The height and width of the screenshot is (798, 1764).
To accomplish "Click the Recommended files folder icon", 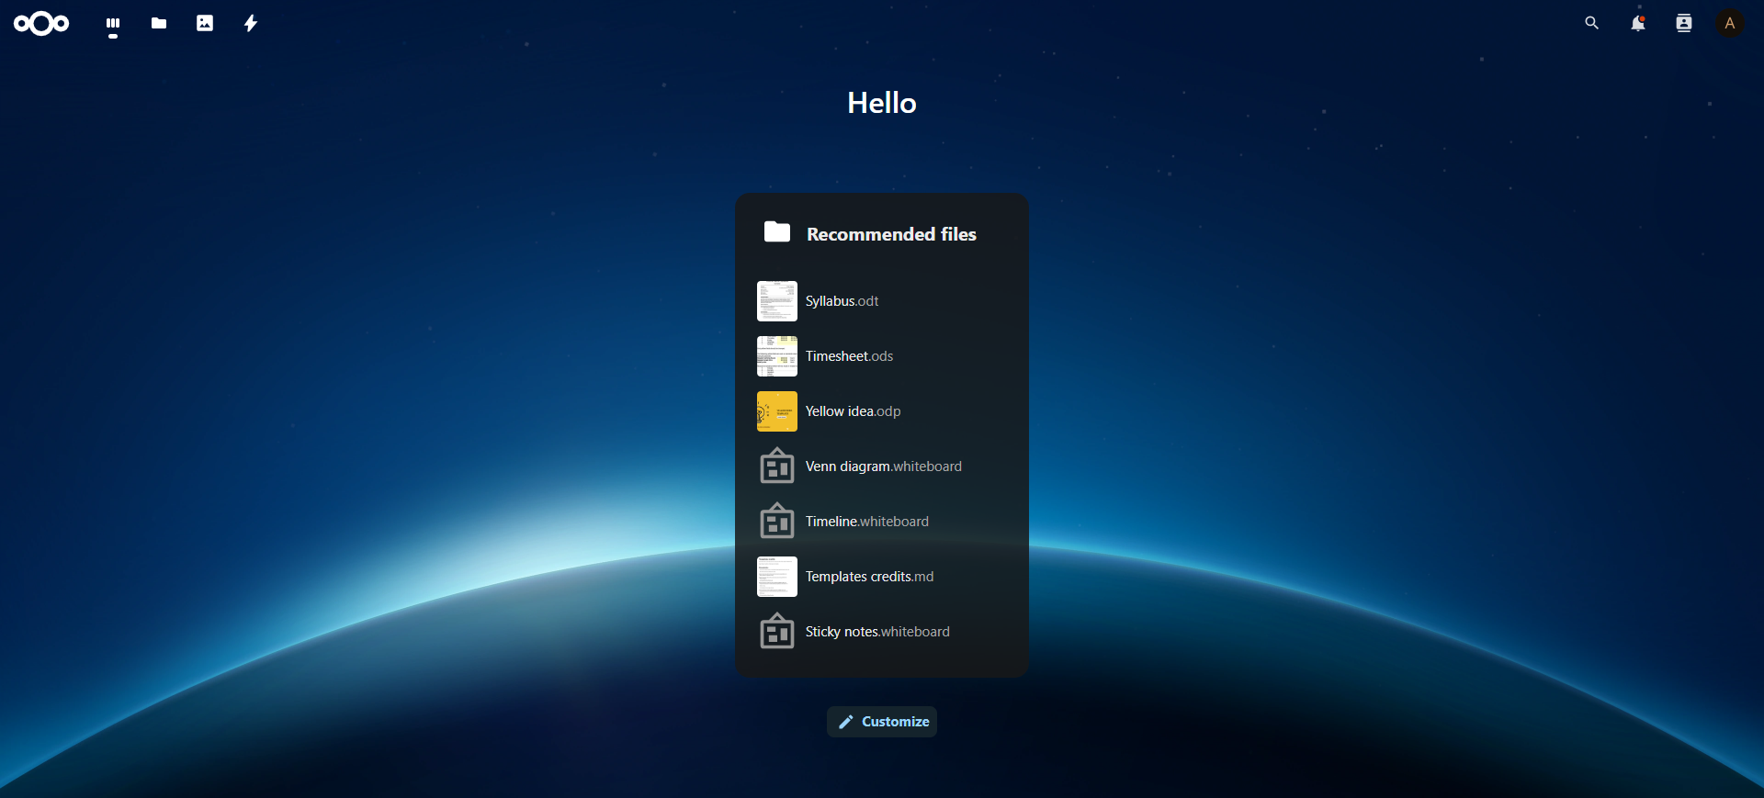I will click(777, 232).
